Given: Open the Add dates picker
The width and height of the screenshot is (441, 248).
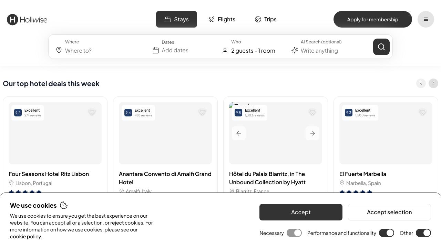Looking at the screenshot, I should point(175,50).
